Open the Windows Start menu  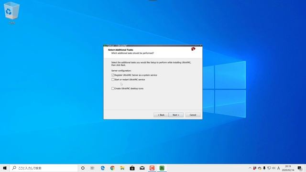coord(5,168)
